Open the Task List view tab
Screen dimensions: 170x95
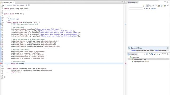click(x=133, y=2)
